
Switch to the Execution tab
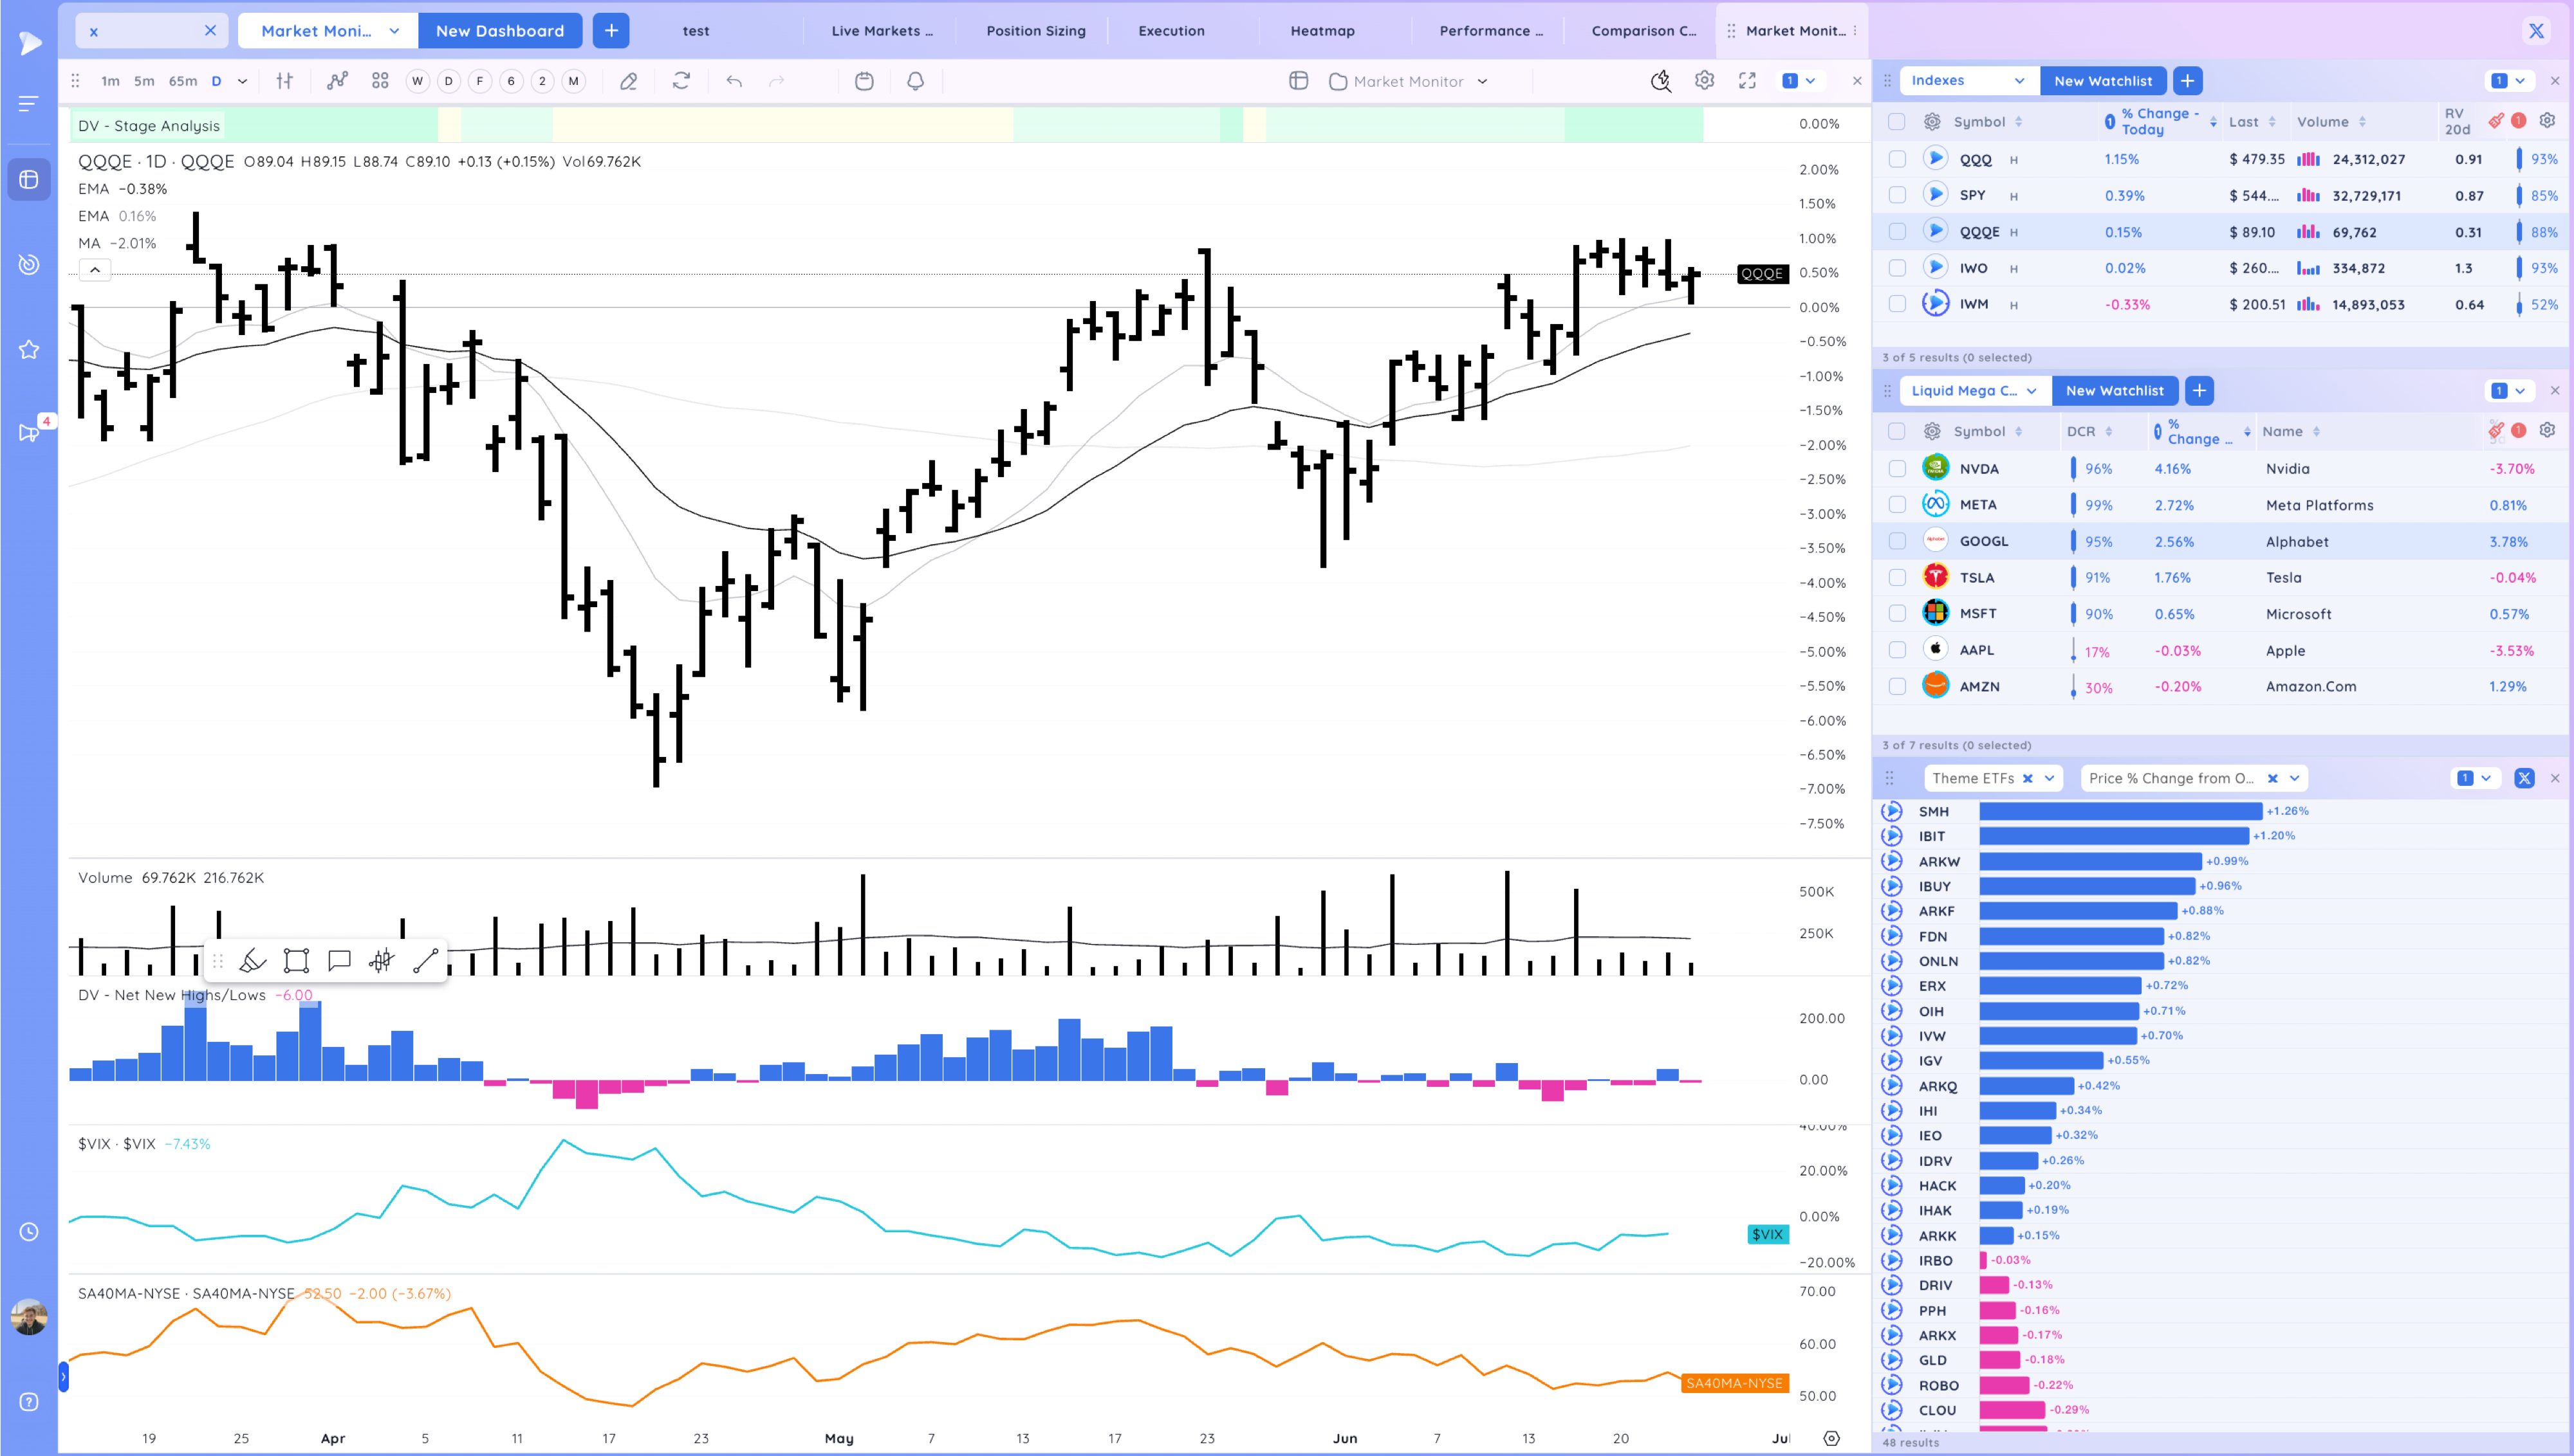[x=1171, y=31]
